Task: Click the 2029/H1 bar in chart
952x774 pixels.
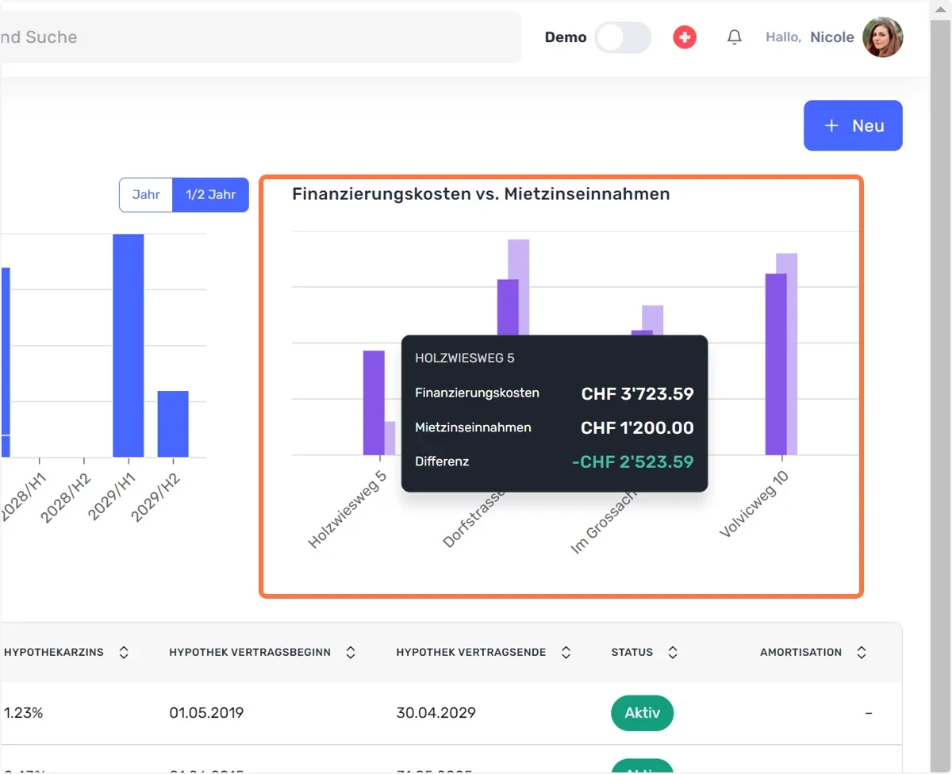Action: pyautogui.click(x=129, y=346)
